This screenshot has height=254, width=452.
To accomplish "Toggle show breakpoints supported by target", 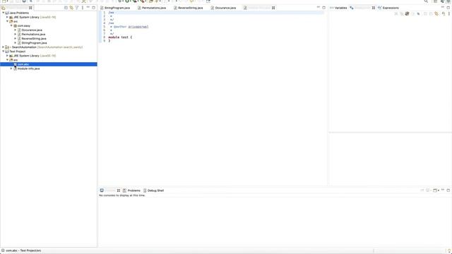I will click(407, 13).
